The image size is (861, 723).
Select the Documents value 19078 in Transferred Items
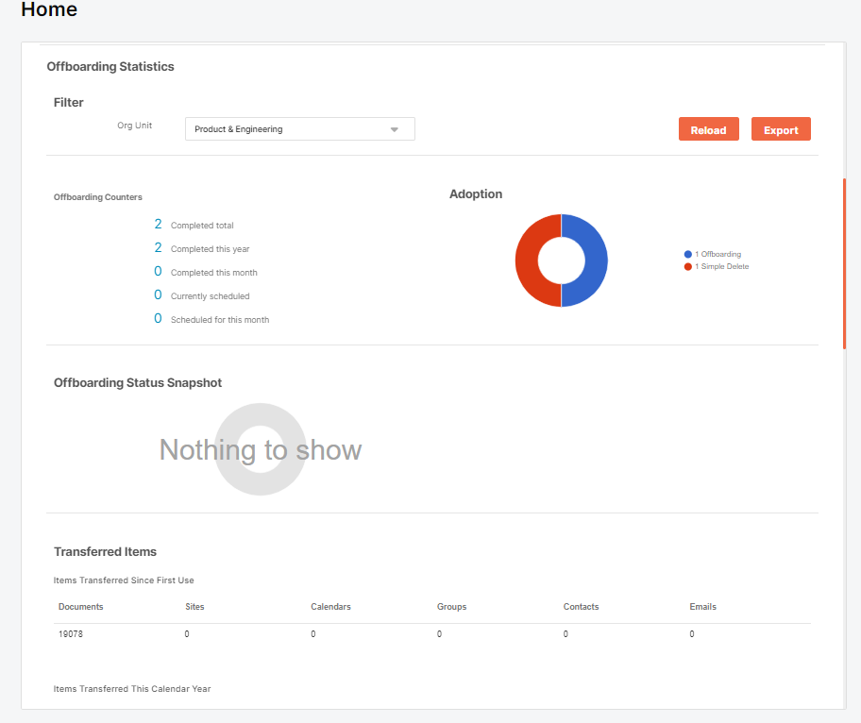(71, 633)
